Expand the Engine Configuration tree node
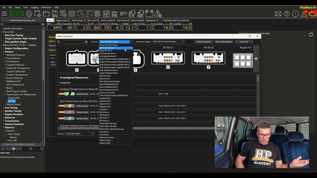This screenshot has height=178, width=317. tap(4, 48)
